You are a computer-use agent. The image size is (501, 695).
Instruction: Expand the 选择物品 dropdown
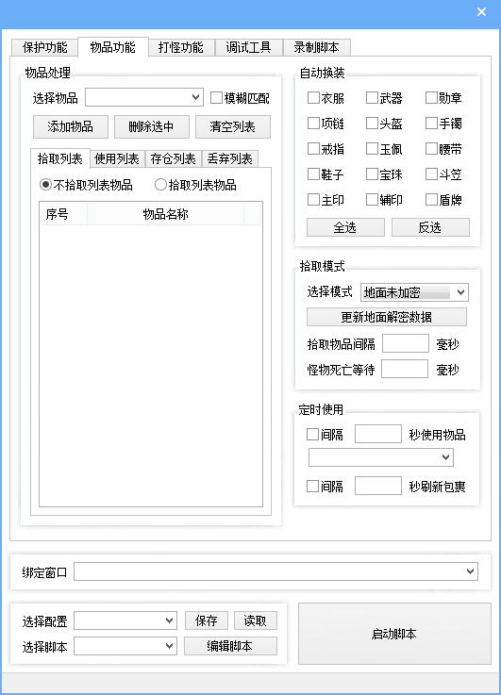pos(144,97)
